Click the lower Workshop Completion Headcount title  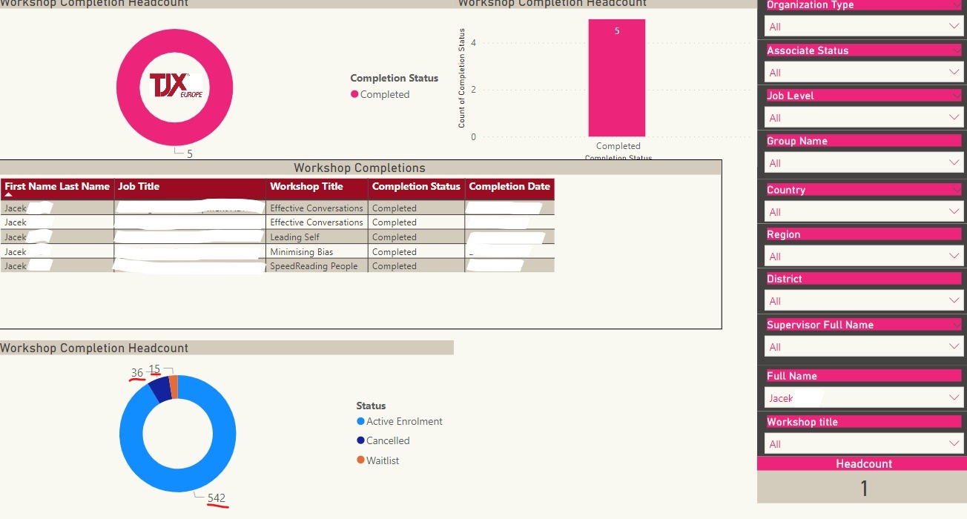[94, 348]
